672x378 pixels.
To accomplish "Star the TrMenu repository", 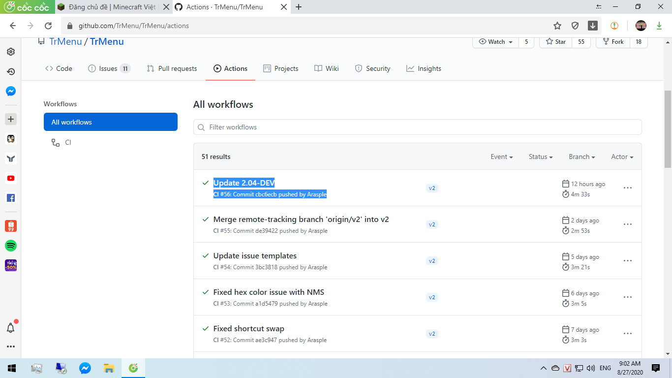I will tap(555, 42).
